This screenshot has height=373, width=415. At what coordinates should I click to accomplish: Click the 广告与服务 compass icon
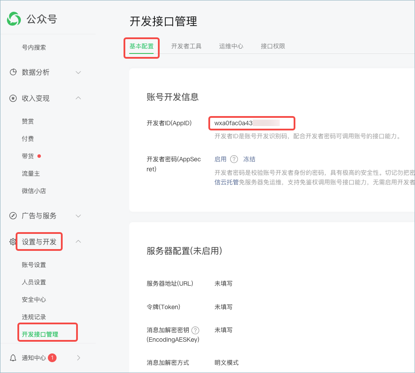tap(13, 216)
